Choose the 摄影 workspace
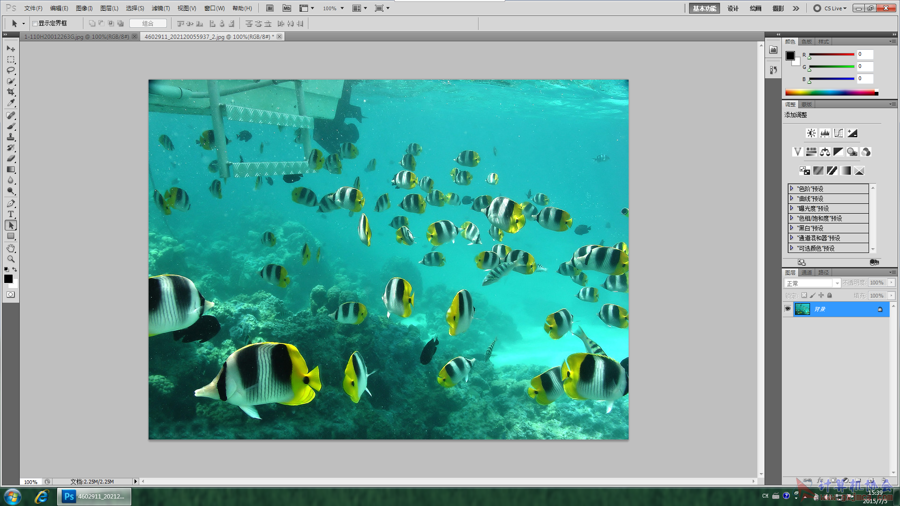900x506 pixels. [x=778, y=8]
